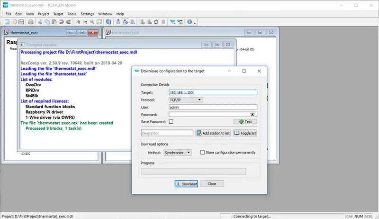Focus the Target address input field
The width and height of the screenshot is (379, 219).
point(213,92)
